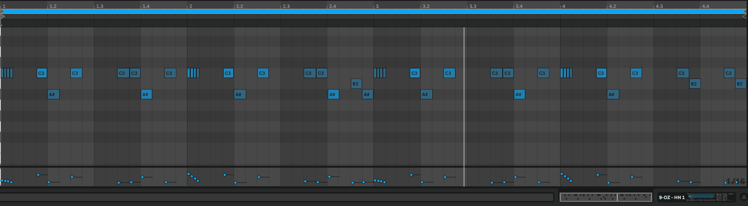Click ruler marker 4.3
This screenshot has width=748, height=206.
pyautogui.click(x=659, y=6)
